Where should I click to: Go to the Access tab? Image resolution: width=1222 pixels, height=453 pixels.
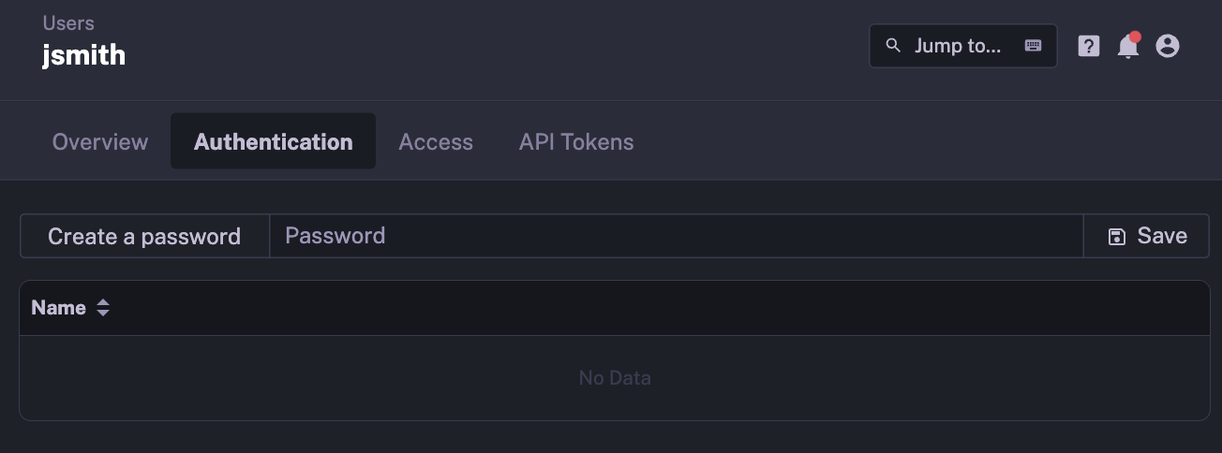pos(436,142)
